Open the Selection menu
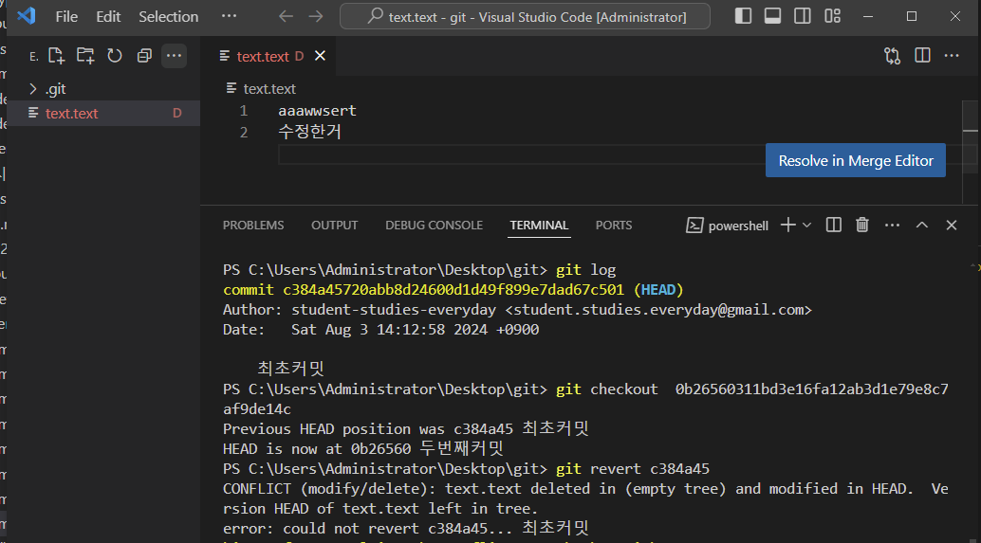981x543 pixels. pos(168,16)
